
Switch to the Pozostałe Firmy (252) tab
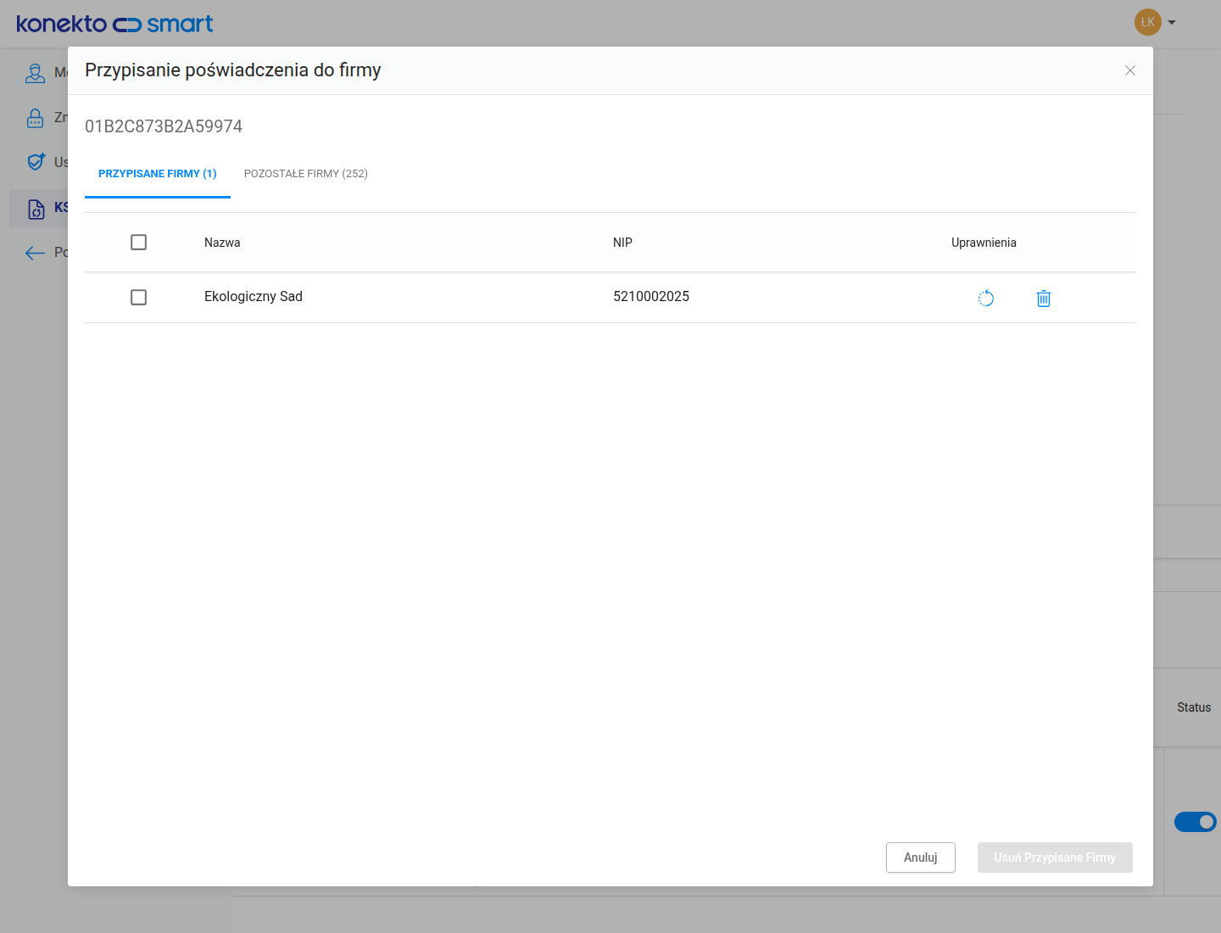[306, 174]
